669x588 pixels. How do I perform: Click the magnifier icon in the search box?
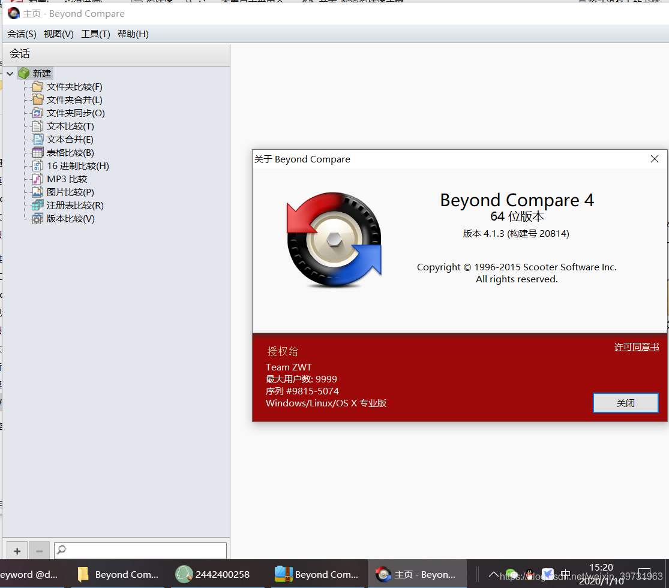(x=61, y=550)
